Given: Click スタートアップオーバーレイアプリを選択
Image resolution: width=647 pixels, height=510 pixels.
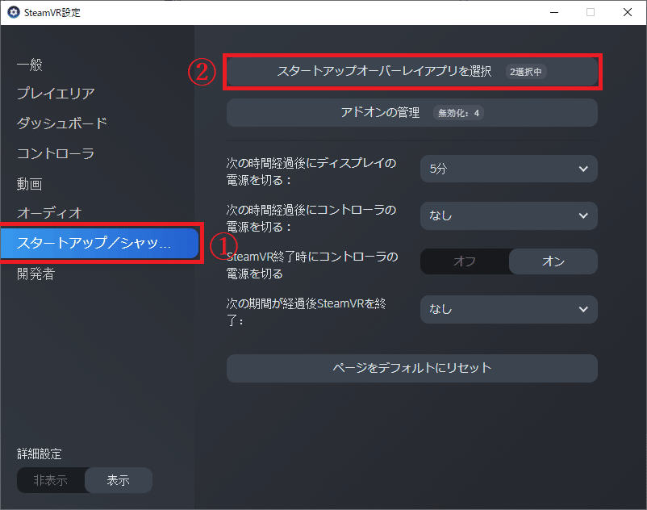Looking at the screenshot, I should [379, 71].
